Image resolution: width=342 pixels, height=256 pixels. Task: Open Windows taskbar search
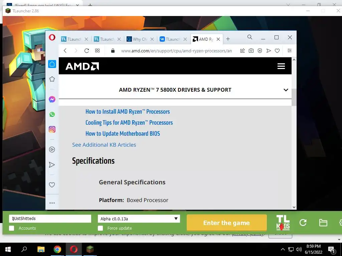pos(24,249)
